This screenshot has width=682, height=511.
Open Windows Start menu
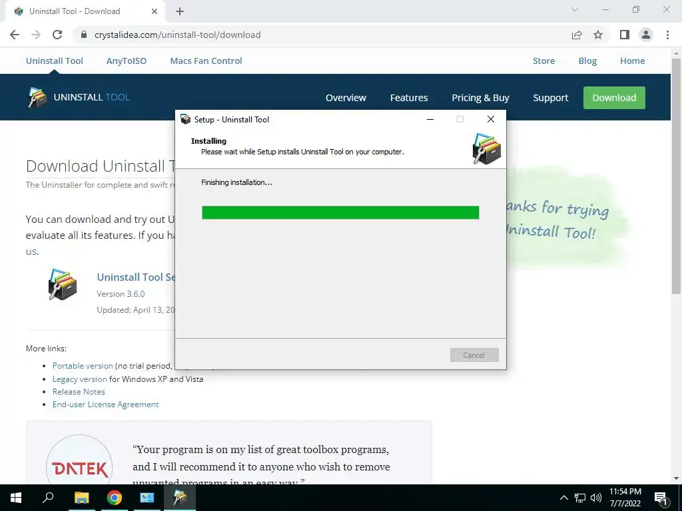[x=16, y=498]
